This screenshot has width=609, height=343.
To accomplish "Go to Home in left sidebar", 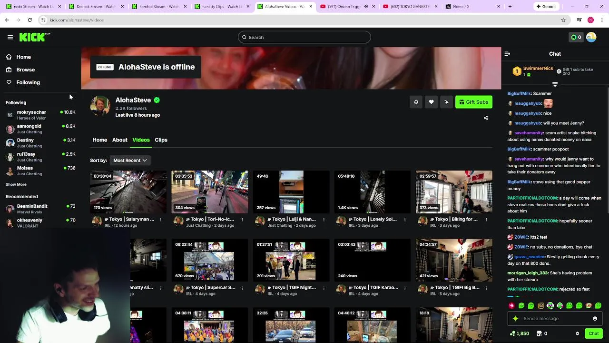I will (x=19, y=57).
